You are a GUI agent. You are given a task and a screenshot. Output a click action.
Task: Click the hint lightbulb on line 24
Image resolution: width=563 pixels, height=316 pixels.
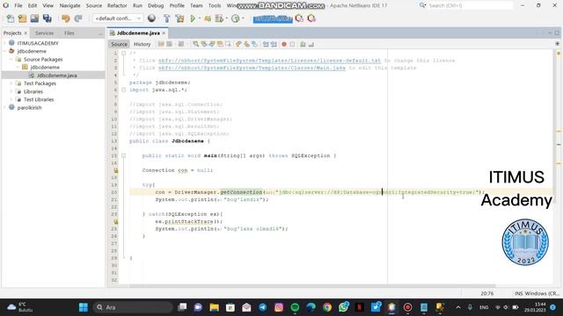[x=116, y=222]
